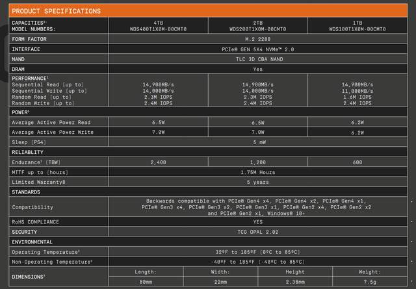
Task: Select 1TB column's "11,000MB/s" sequential write
Action: pyautogui.click(x=357, y=91)
